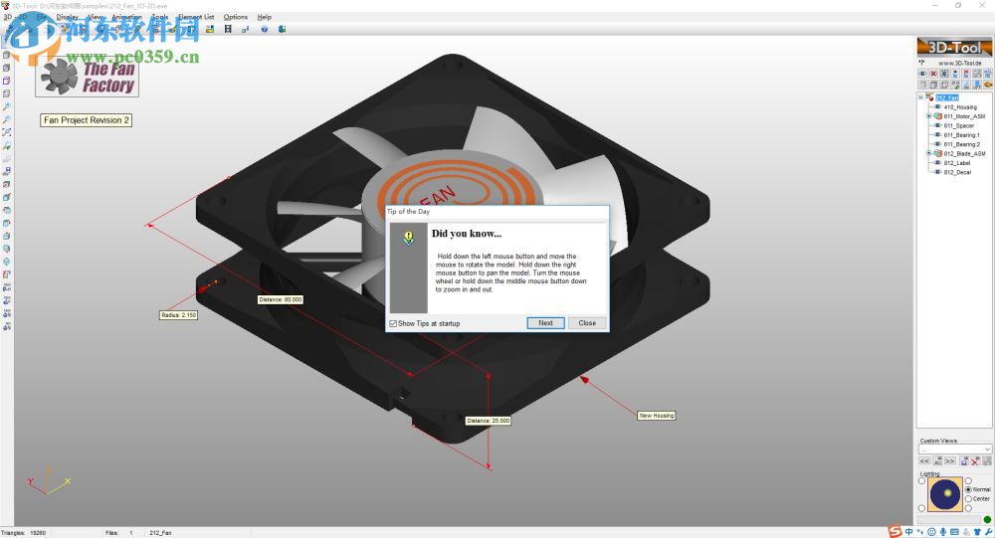
Task: Click the Sogou S input method icon
Action: coord(895,532)
